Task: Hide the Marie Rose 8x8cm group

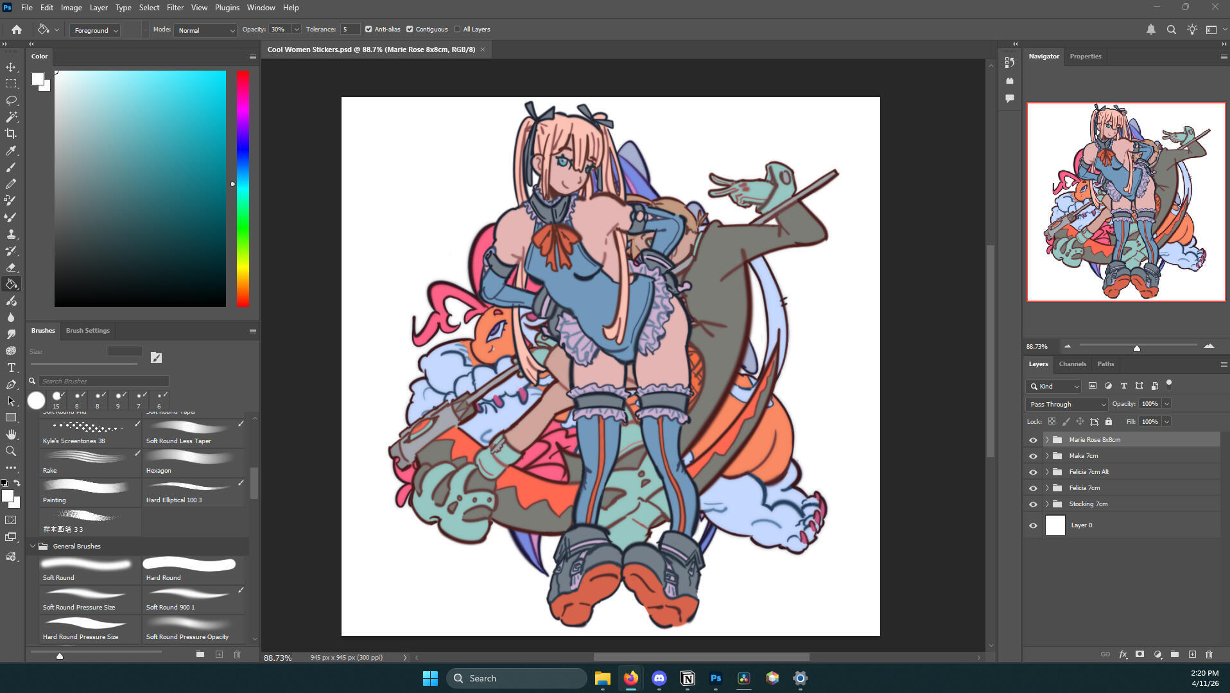Action: point(1033,440)
